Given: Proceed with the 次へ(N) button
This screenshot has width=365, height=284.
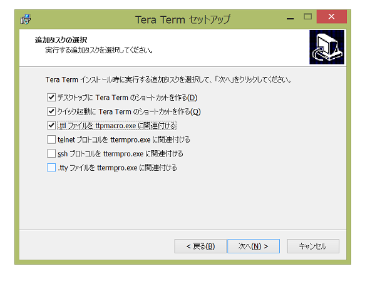Looking at the screenshot, I should 254,246.
